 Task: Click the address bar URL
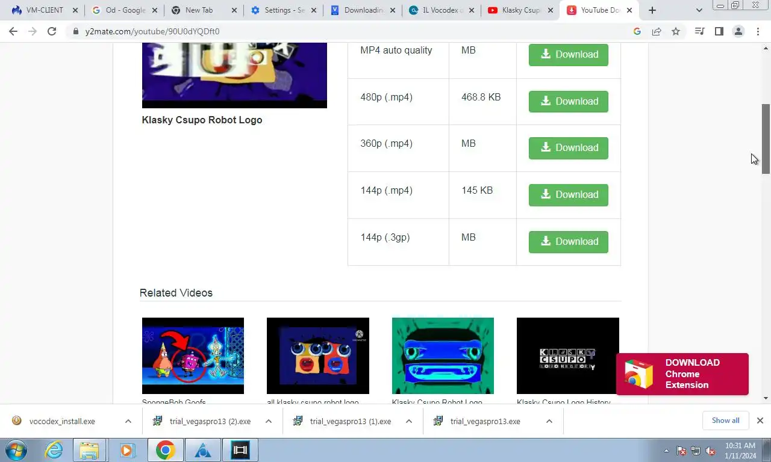152,31
